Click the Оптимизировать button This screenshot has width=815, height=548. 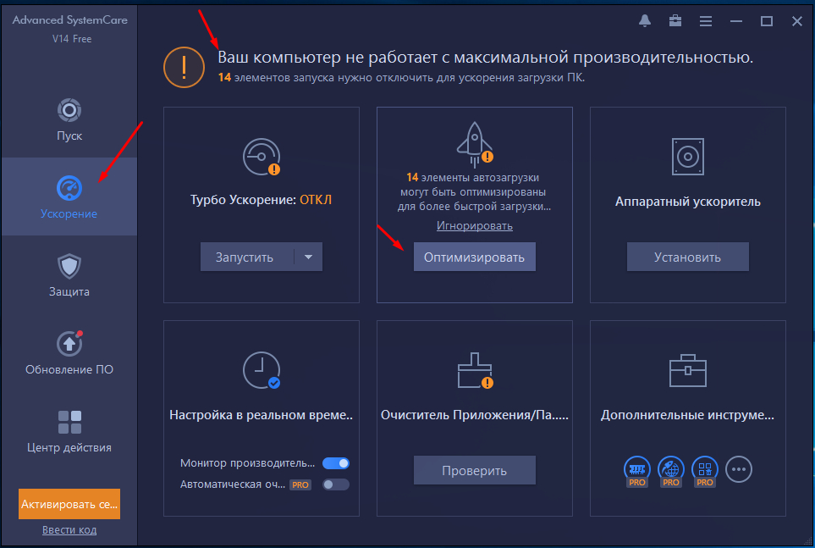pos(475,257)
